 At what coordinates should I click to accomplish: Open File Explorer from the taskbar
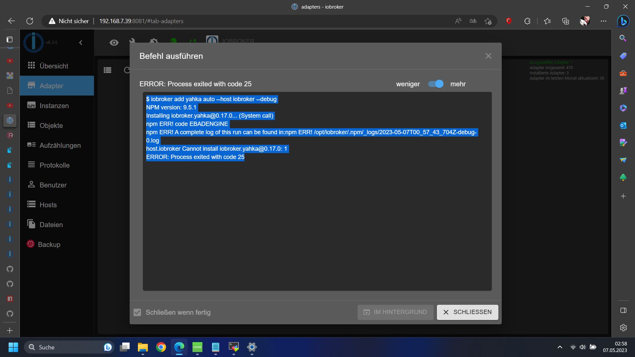click(143, 347)
